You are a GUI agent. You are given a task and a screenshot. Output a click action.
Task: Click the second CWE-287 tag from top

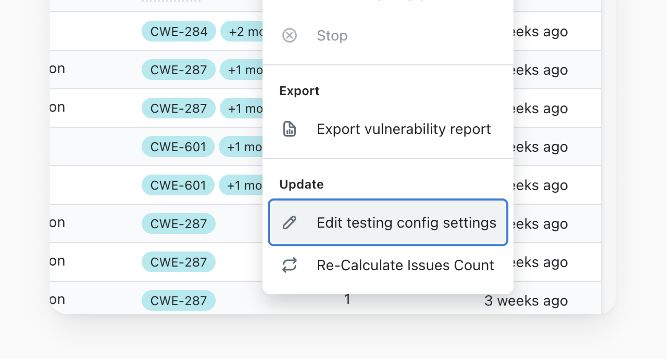tap(178, 108)
